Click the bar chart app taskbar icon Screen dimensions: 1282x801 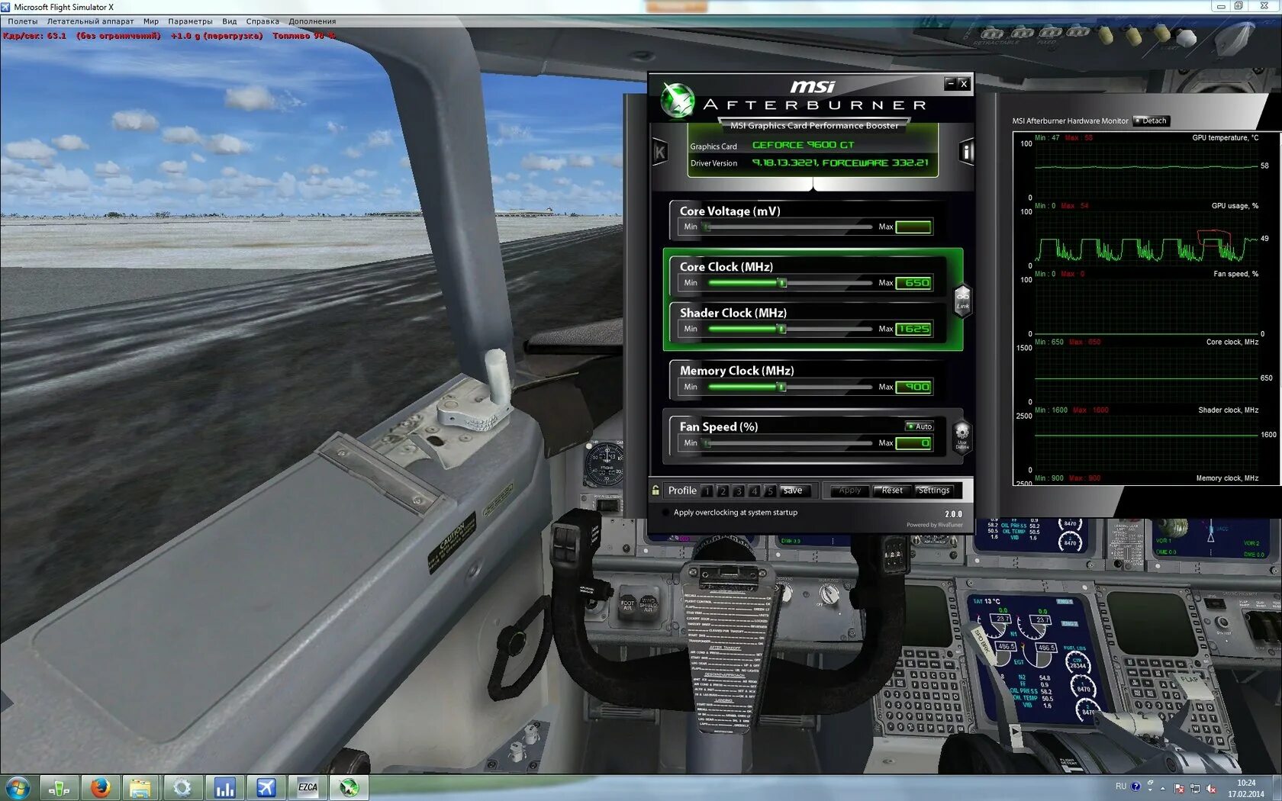(224, 788)
